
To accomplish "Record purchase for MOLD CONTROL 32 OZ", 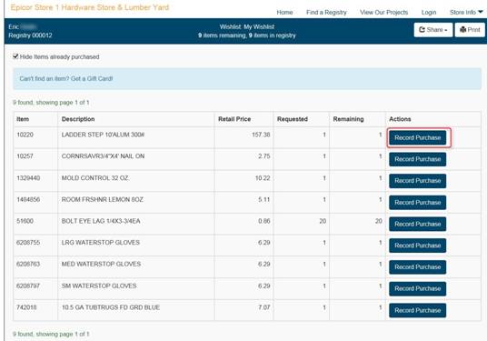I will pyautogui.click(x=417, y=181).
